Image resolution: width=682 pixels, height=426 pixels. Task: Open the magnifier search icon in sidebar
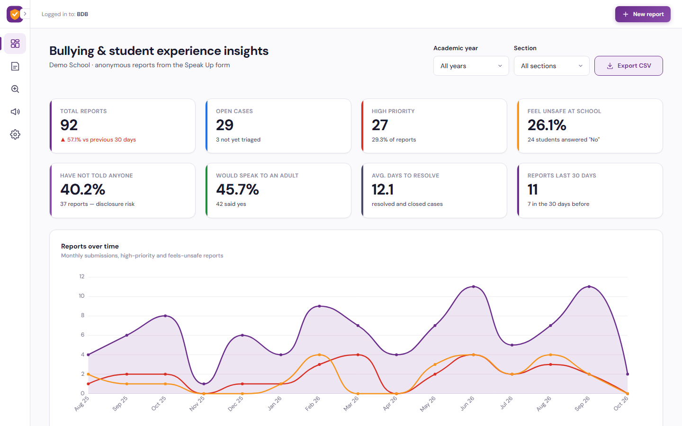15,89
